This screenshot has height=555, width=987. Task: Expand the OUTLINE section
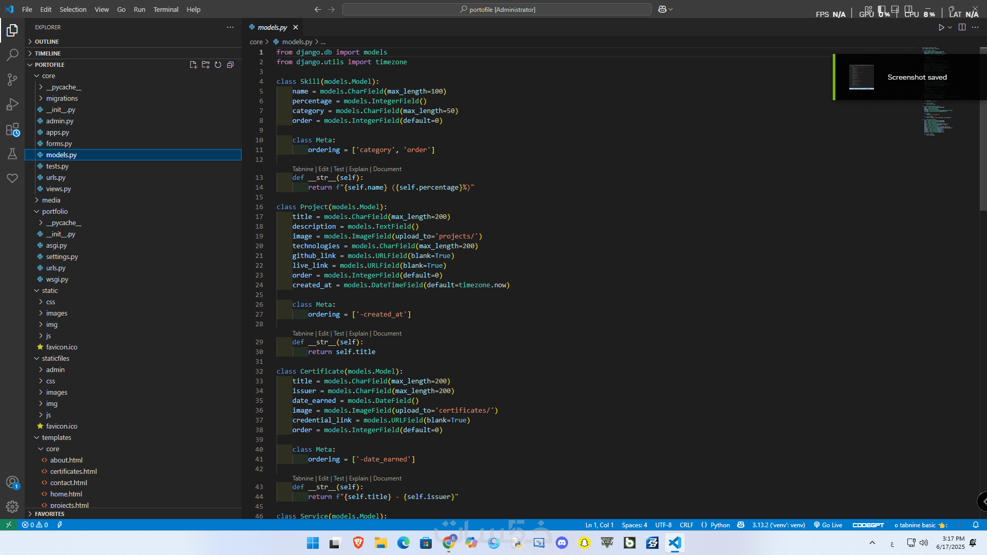[47, 42]
